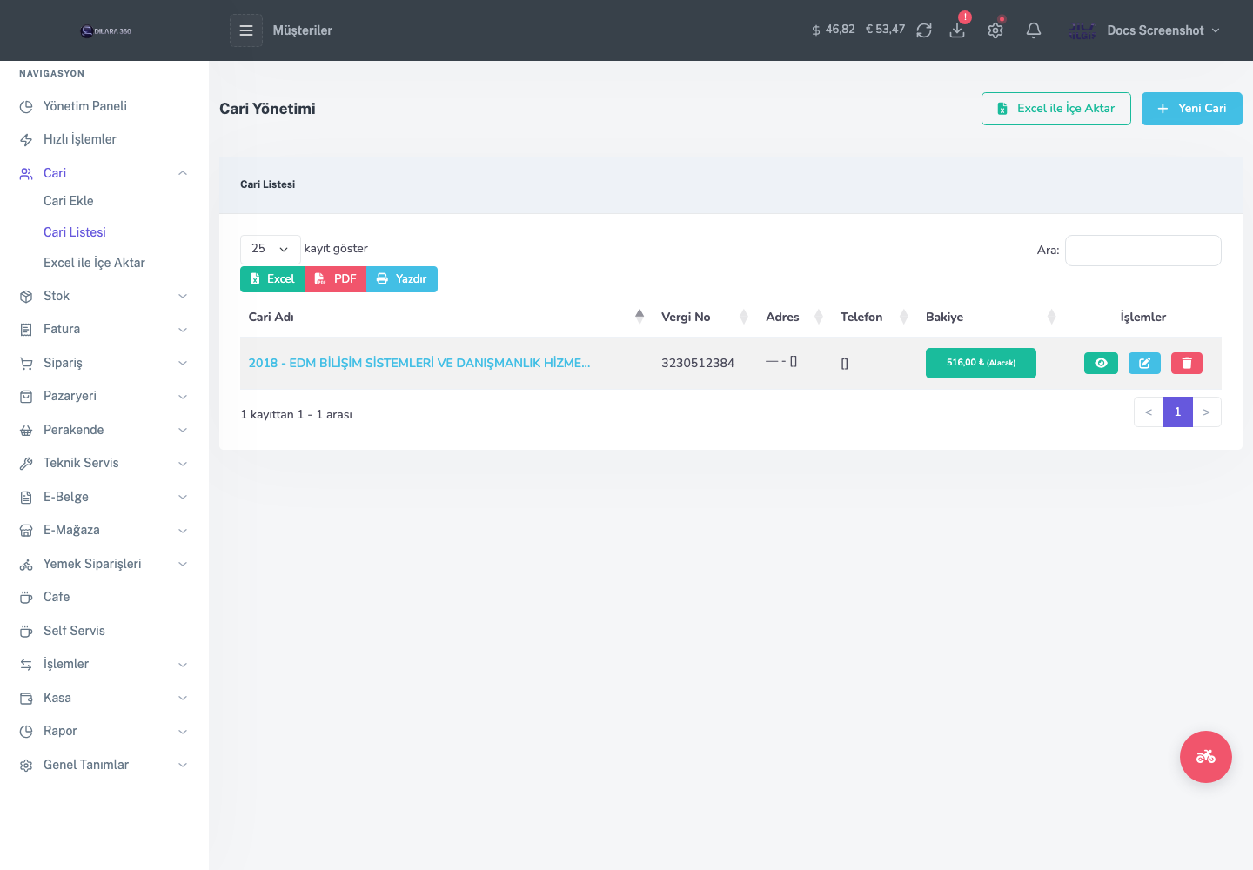
Task: Edit the EDM Bilişim customer record
Action: pos(1144,363)
